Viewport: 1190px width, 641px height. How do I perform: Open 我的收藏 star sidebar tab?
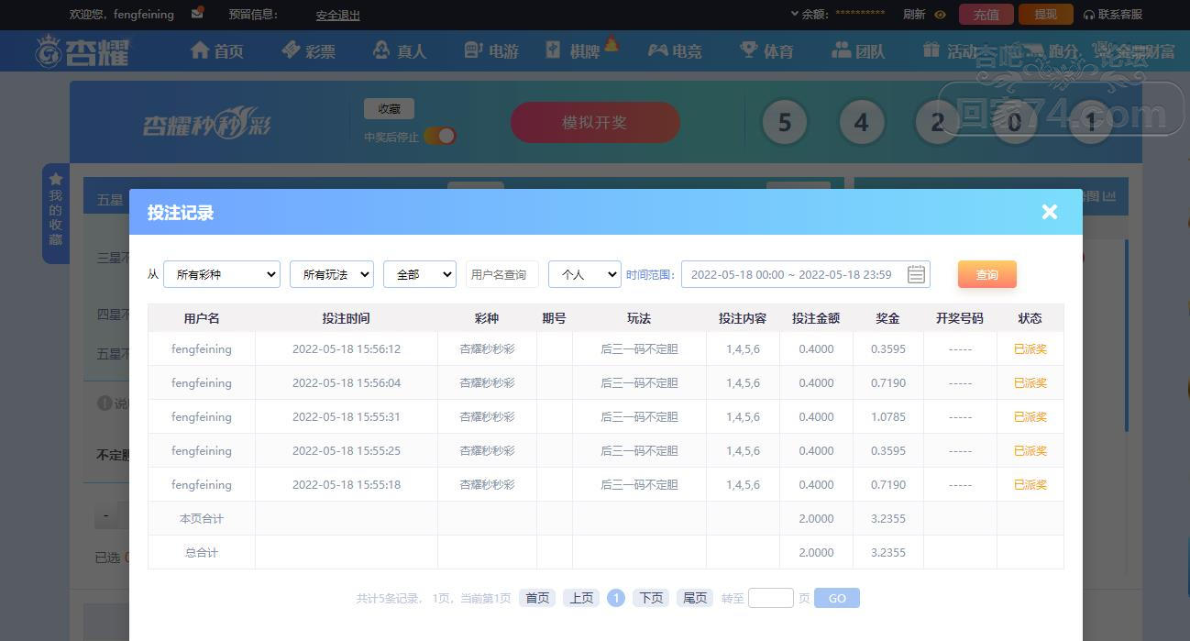pyautogui.click(x=56, y=211)
